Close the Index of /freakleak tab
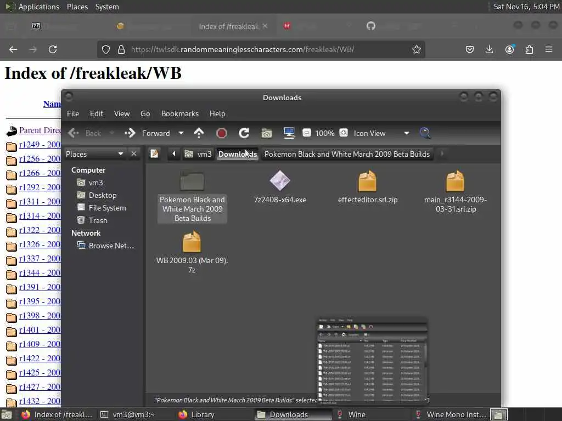 [x=265, y=26]
